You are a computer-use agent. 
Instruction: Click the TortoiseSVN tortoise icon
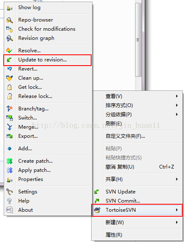tap(97, 210)
